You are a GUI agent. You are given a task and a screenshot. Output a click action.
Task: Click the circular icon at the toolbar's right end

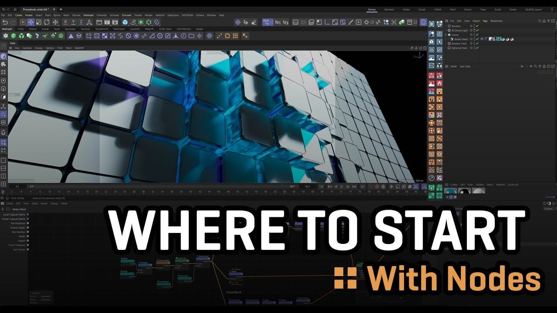[423, 22]
